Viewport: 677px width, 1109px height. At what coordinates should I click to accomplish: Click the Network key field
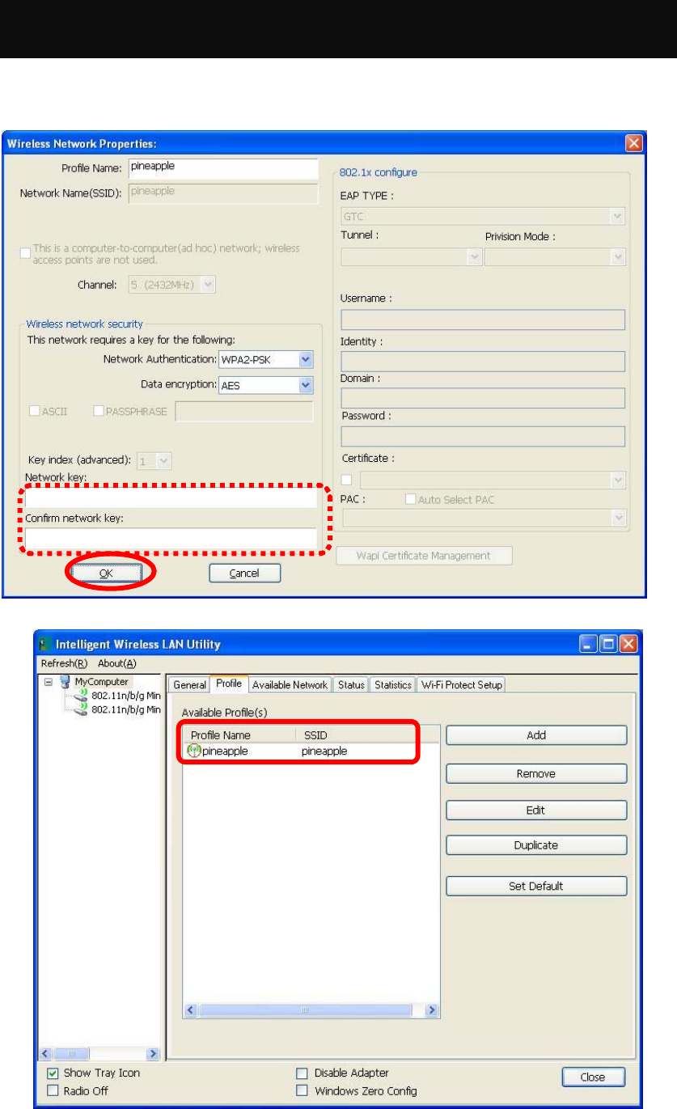(x=171, y=500)
